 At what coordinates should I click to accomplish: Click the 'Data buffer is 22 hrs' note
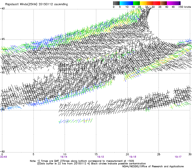[53, 164]
